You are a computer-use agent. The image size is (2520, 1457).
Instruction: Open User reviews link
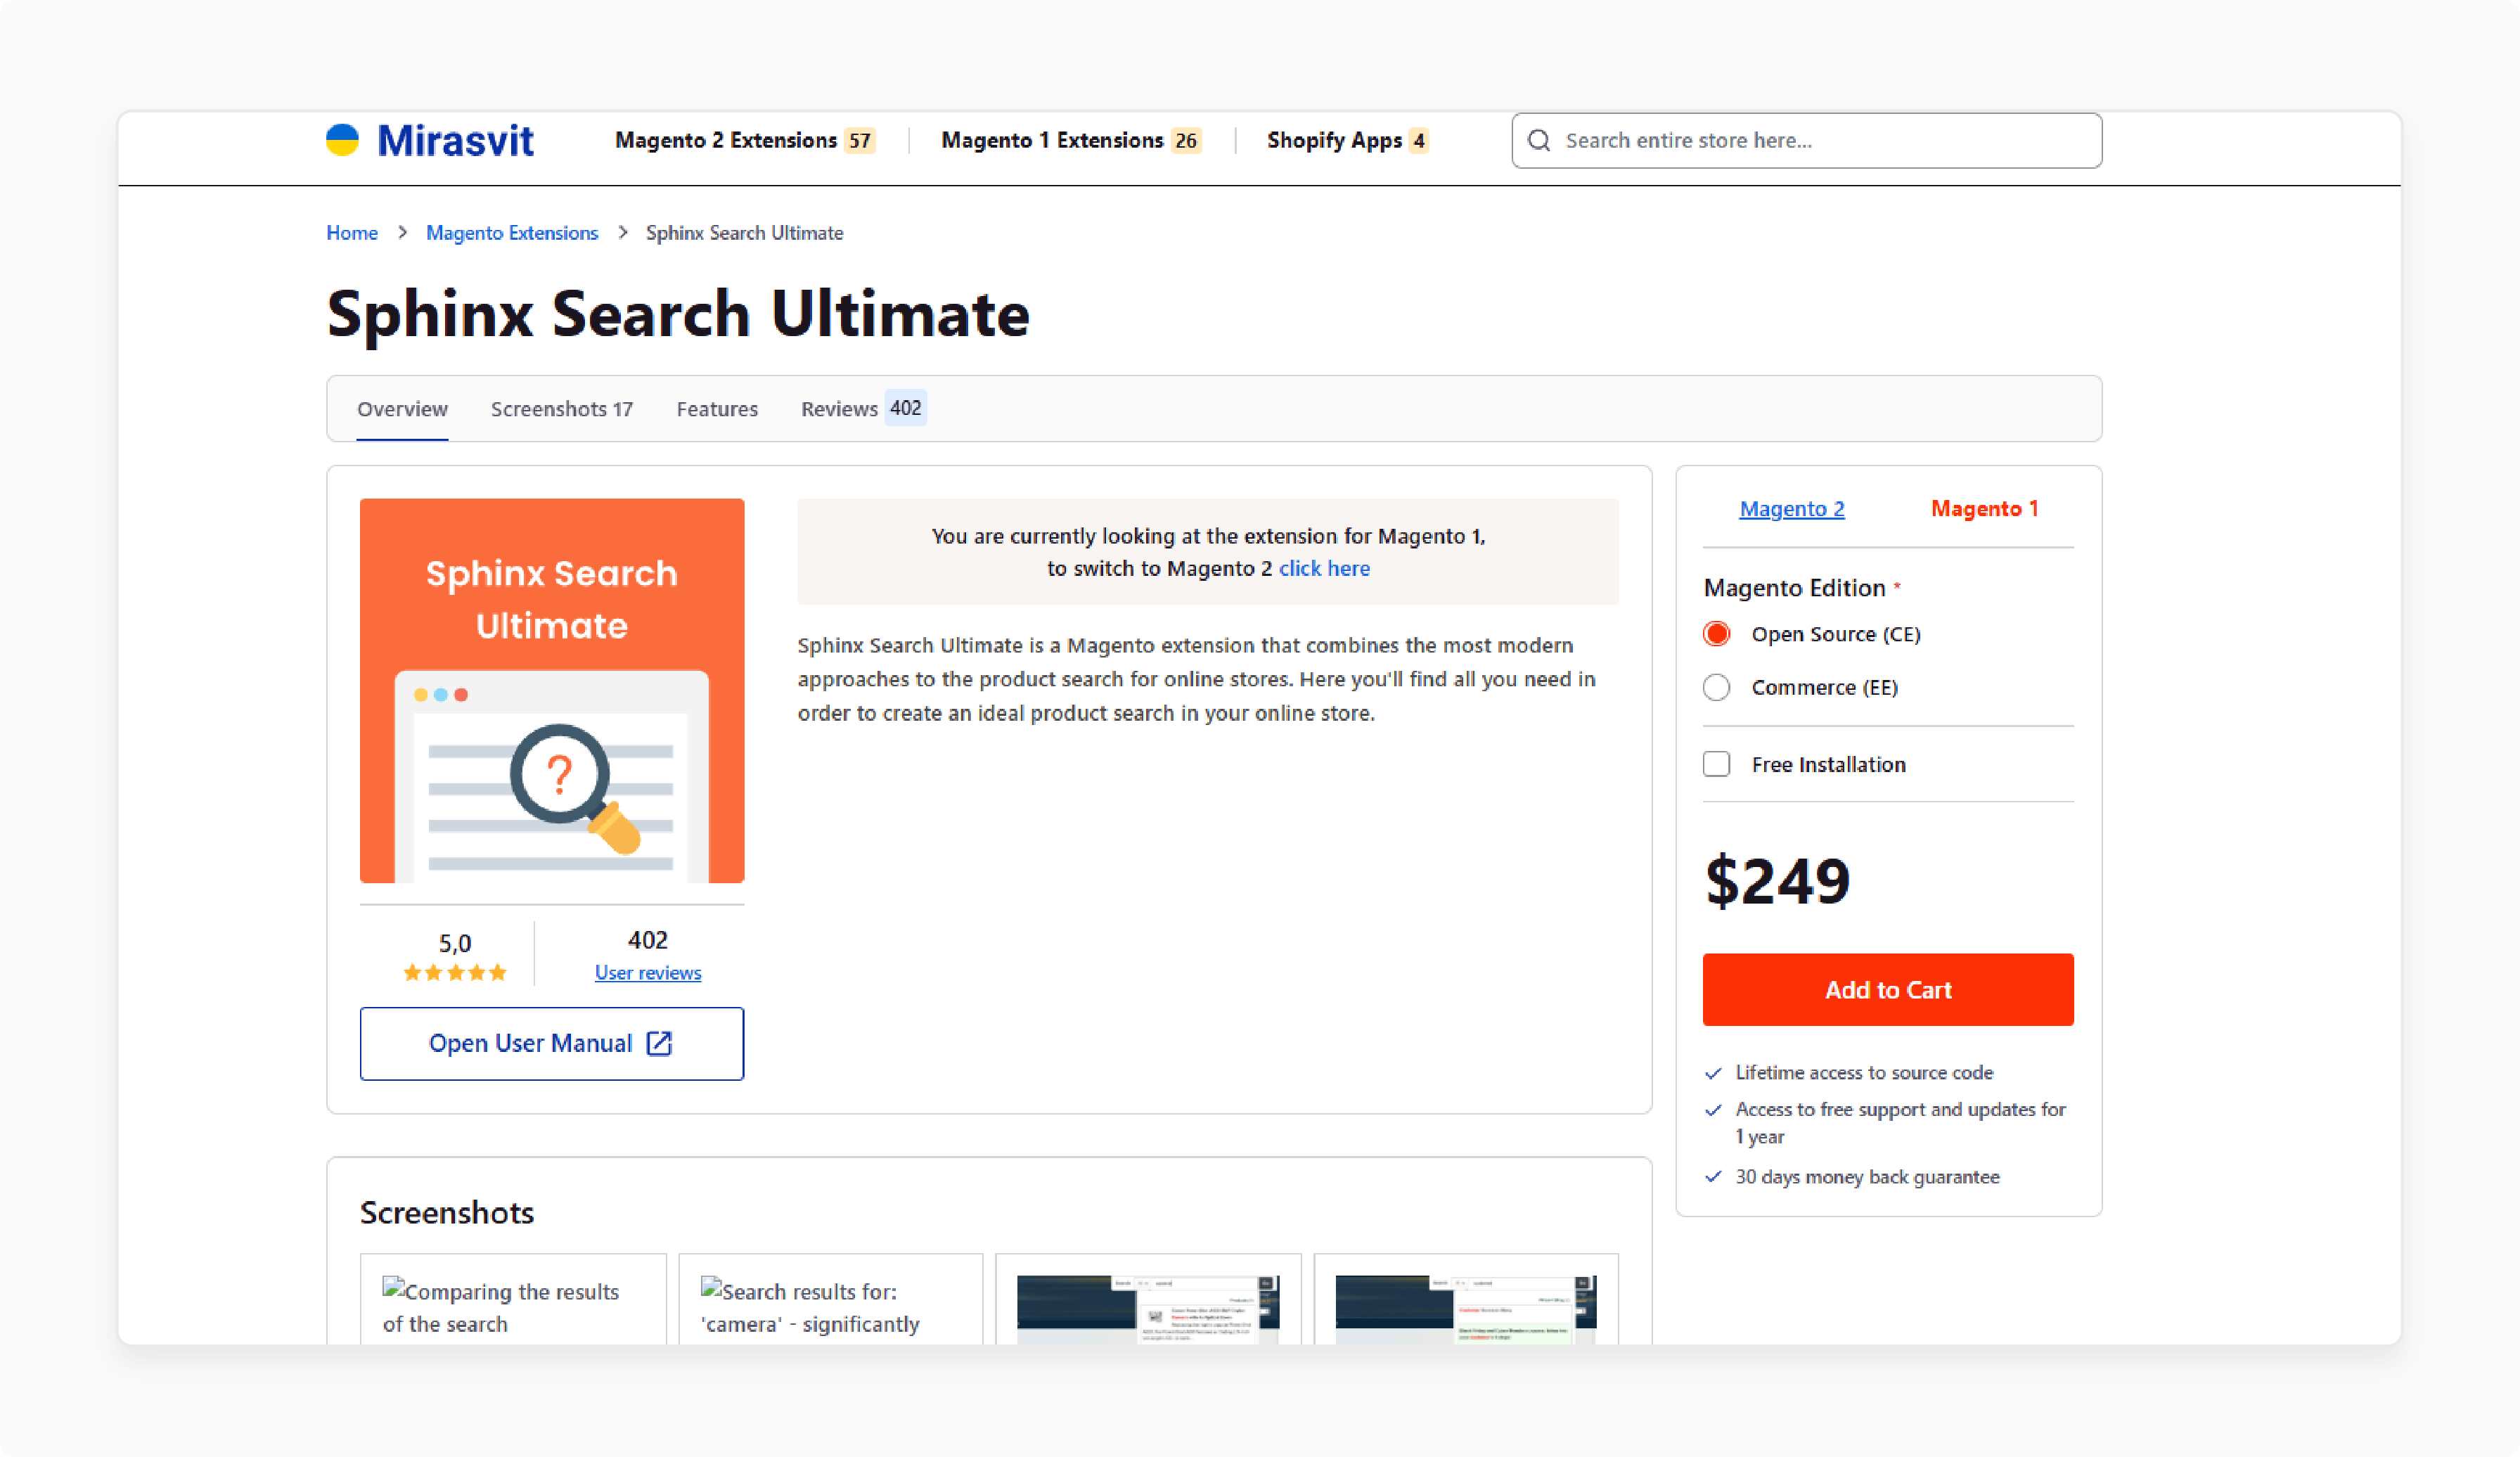coord(648,973)
